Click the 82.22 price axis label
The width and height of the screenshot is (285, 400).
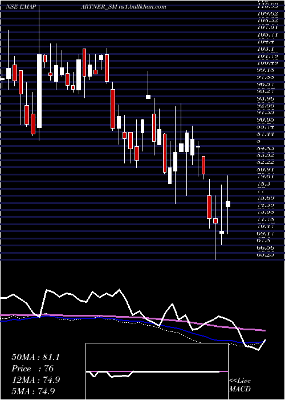(x=266, y=163)
